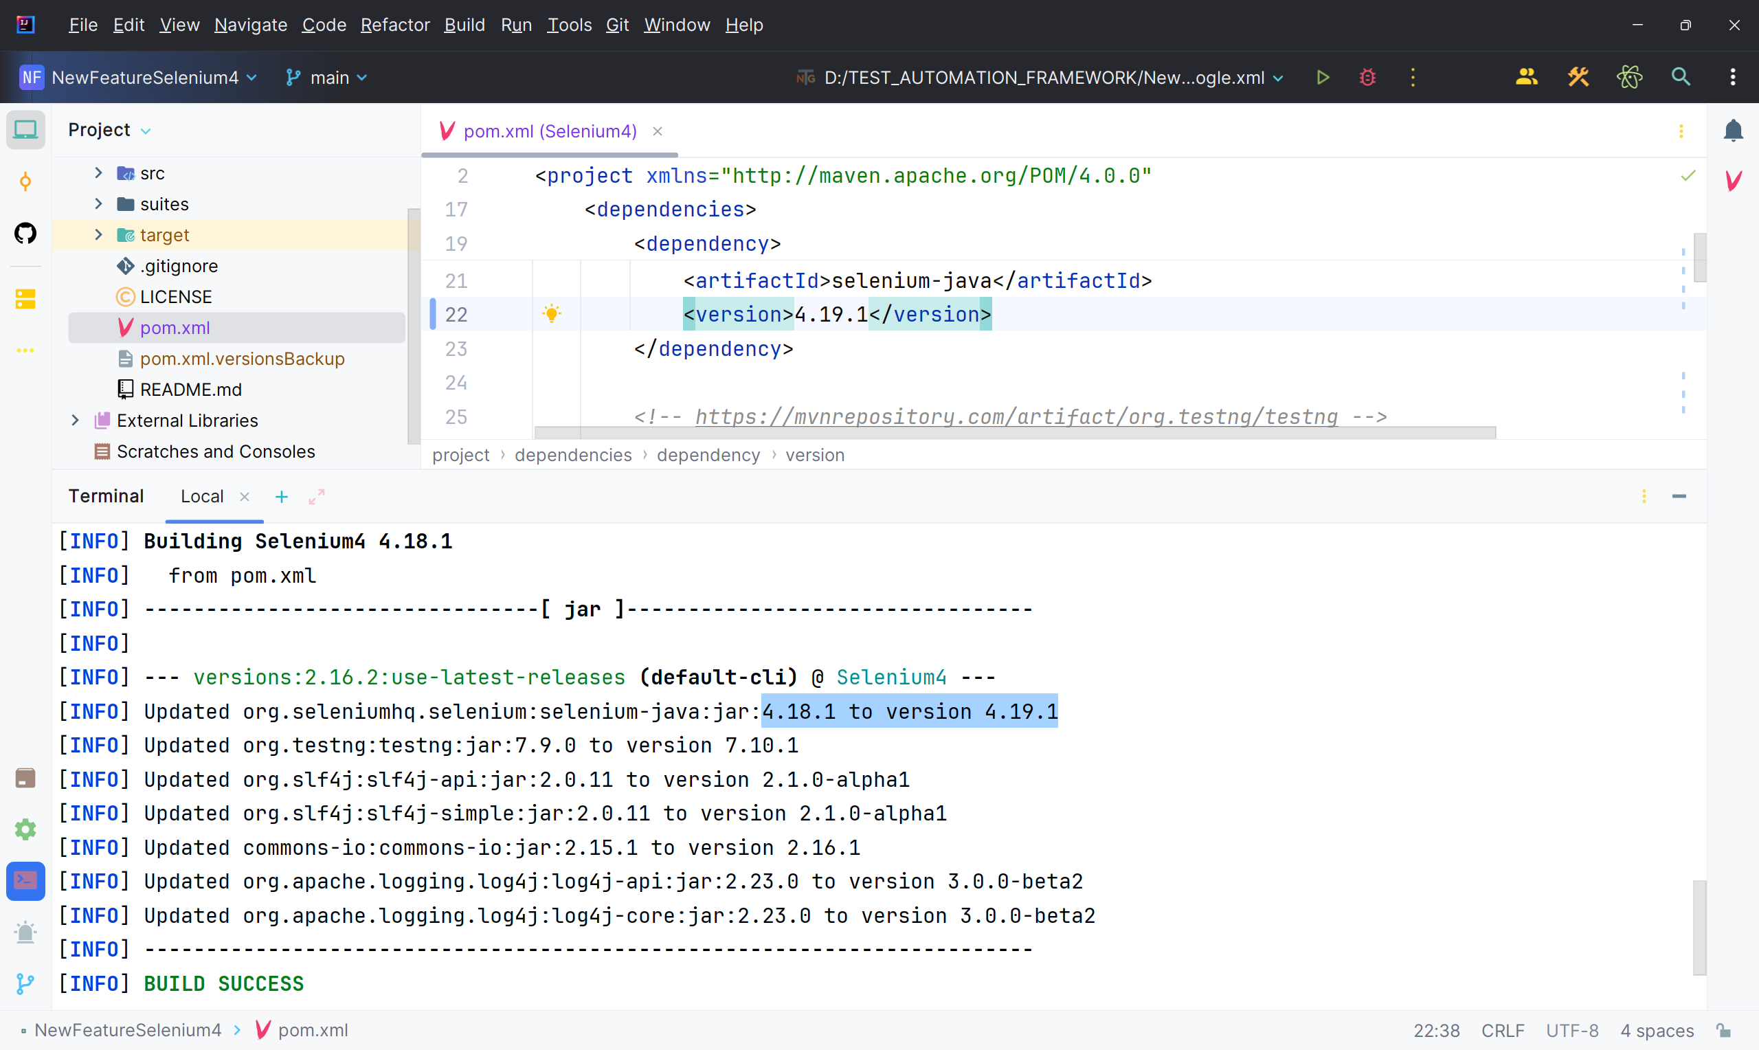Open Code With Me collaboration icon
Viewport: 1759px width, 1050px height.
tap(1527, 77)
